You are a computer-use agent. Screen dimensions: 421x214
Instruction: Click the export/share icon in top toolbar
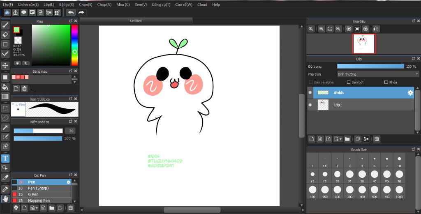16,12
